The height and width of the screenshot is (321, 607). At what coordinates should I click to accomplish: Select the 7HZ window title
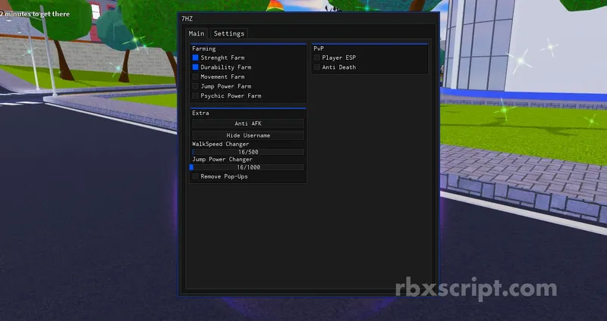pyautogui.click(x=187, y=18)
